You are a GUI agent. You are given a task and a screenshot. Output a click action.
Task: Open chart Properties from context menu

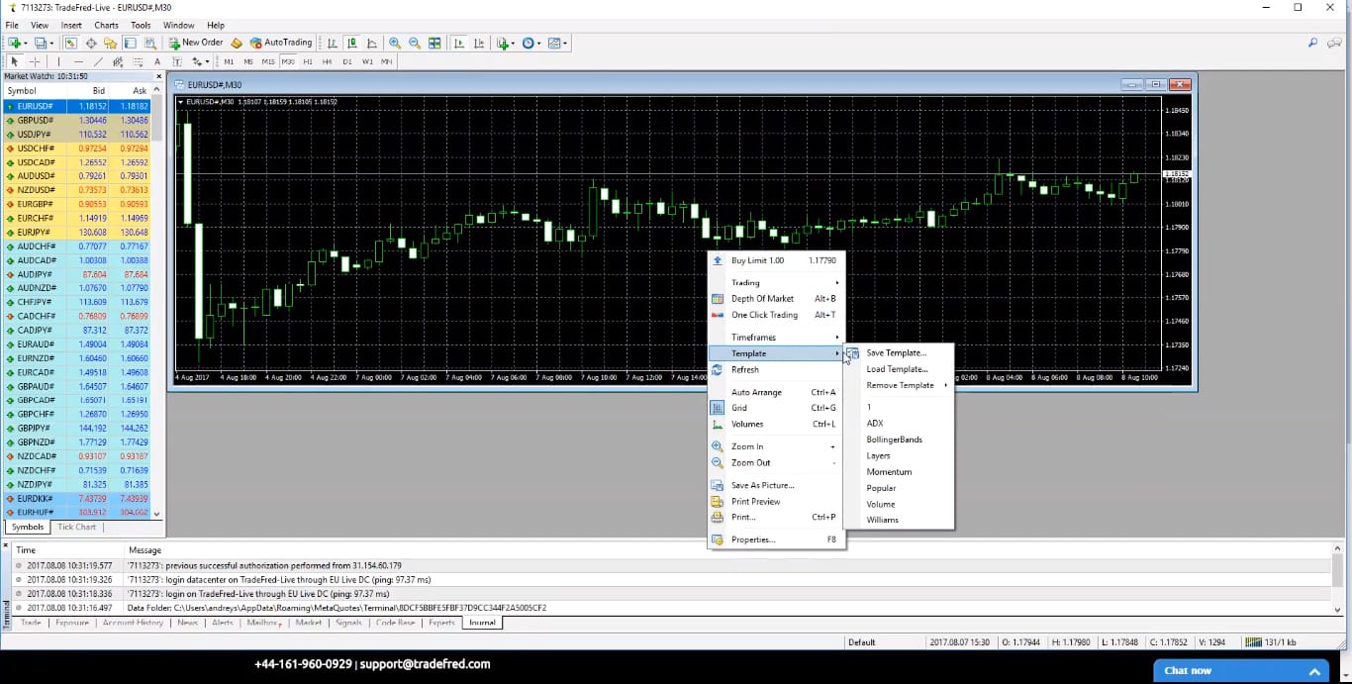775,539
